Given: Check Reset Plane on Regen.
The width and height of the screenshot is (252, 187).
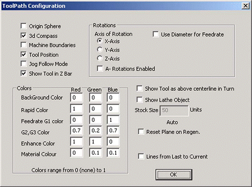Looking at the screenshot, I should click(141, 132).
